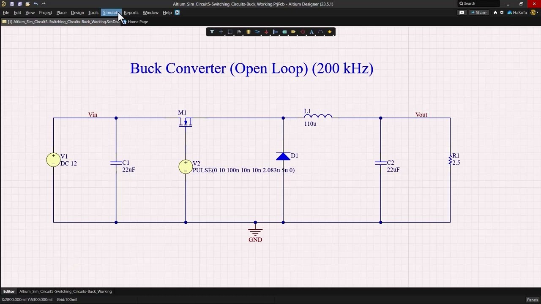The height and width of the screenshot is (304, 541).
Task: Choose the dashed rectangle select tool
Action: coord(230,32)
